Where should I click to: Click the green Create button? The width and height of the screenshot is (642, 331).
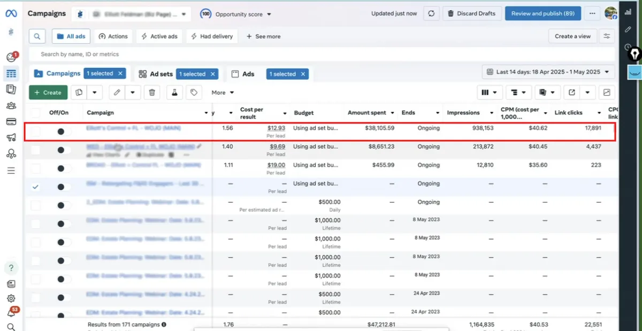(x=48, y=93)
